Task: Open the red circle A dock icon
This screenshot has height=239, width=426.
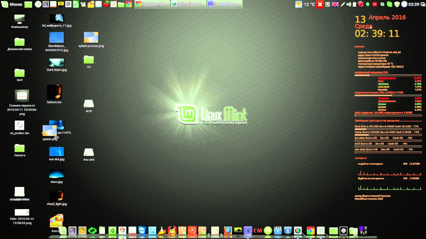Action: [x=192, y=230]
